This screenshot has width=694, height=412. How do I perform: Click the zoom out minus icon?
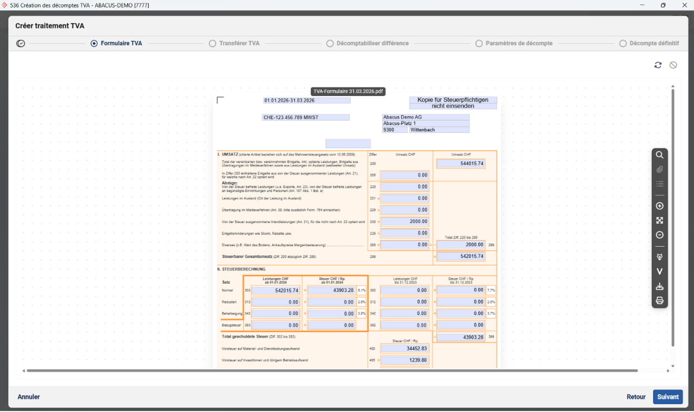tap(660, 235)
